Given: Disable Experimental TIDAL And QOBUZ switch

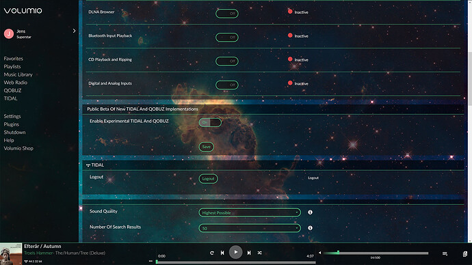Looking at the screenshot, I should (210, 122).
